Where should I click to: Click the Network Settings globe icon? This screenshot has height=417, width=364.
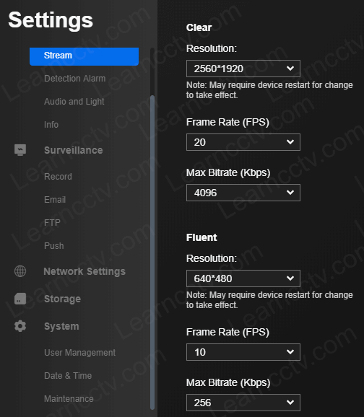pyautogui.click(x=20, y=271)
